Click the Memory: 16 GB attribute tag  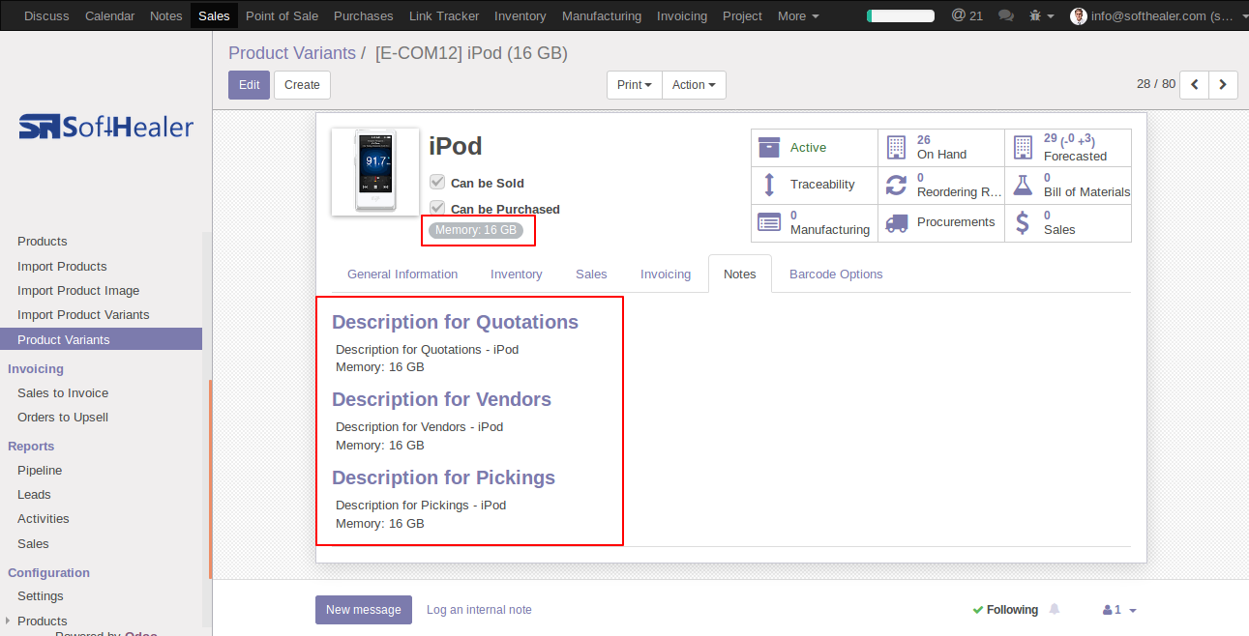[x=476, y=230]
